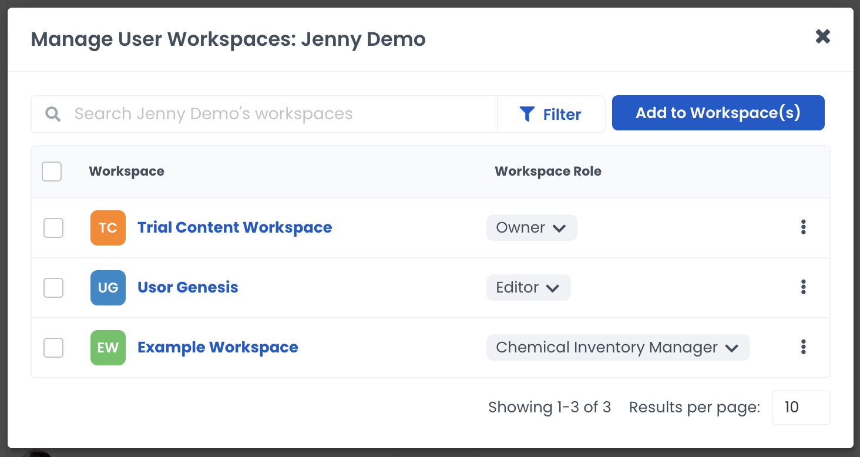This screenshot has width=860, height=457.
Task: Click the green EW workspace avatar
Action: click(x=108, y=348)
